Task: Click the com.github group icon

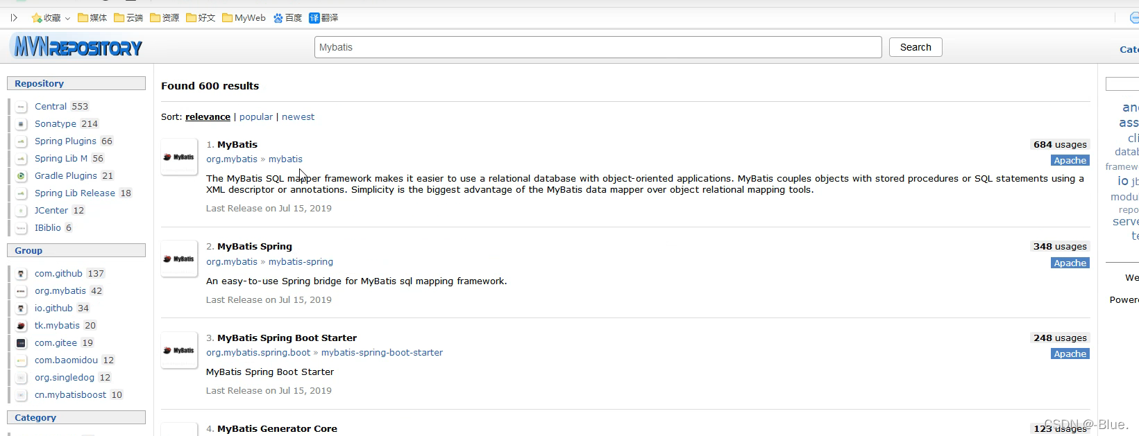Action: pyautogui.click(x=22, y=274)
